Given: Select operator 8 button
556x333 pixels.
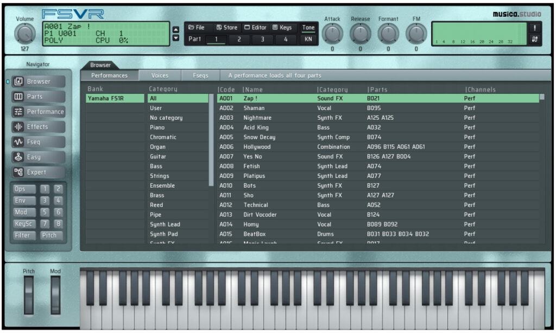Looking at the screenshot, I should [58, 224].
